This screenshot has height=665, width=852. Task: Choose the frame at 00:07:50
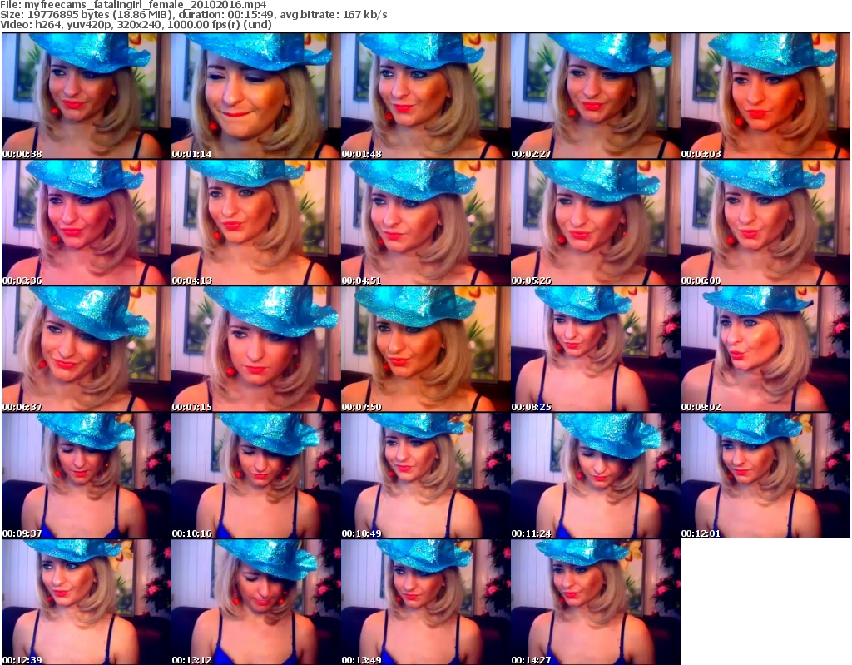tap(425, 349)
